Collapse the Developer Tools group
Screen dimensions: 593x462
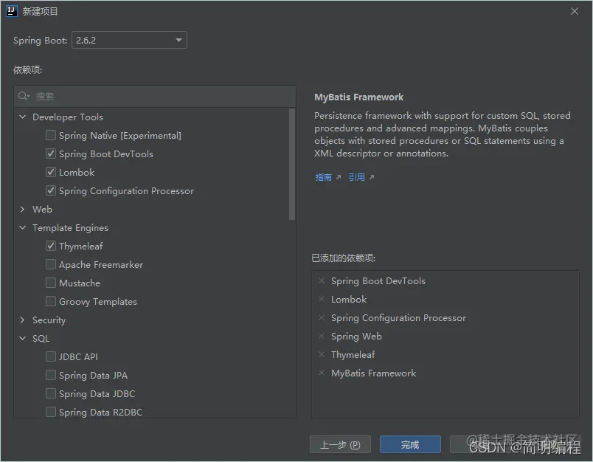point(23,117)
